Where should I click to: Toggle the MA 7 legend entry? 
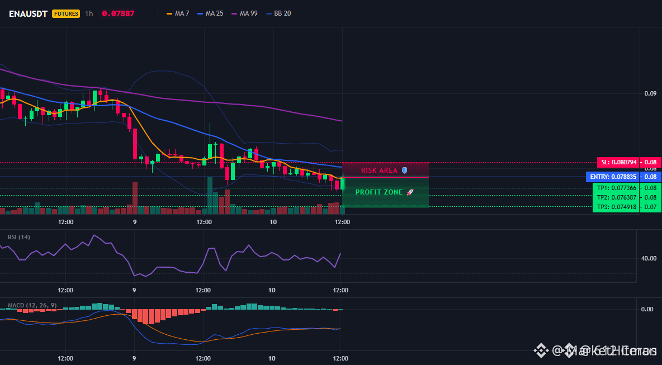178,13
